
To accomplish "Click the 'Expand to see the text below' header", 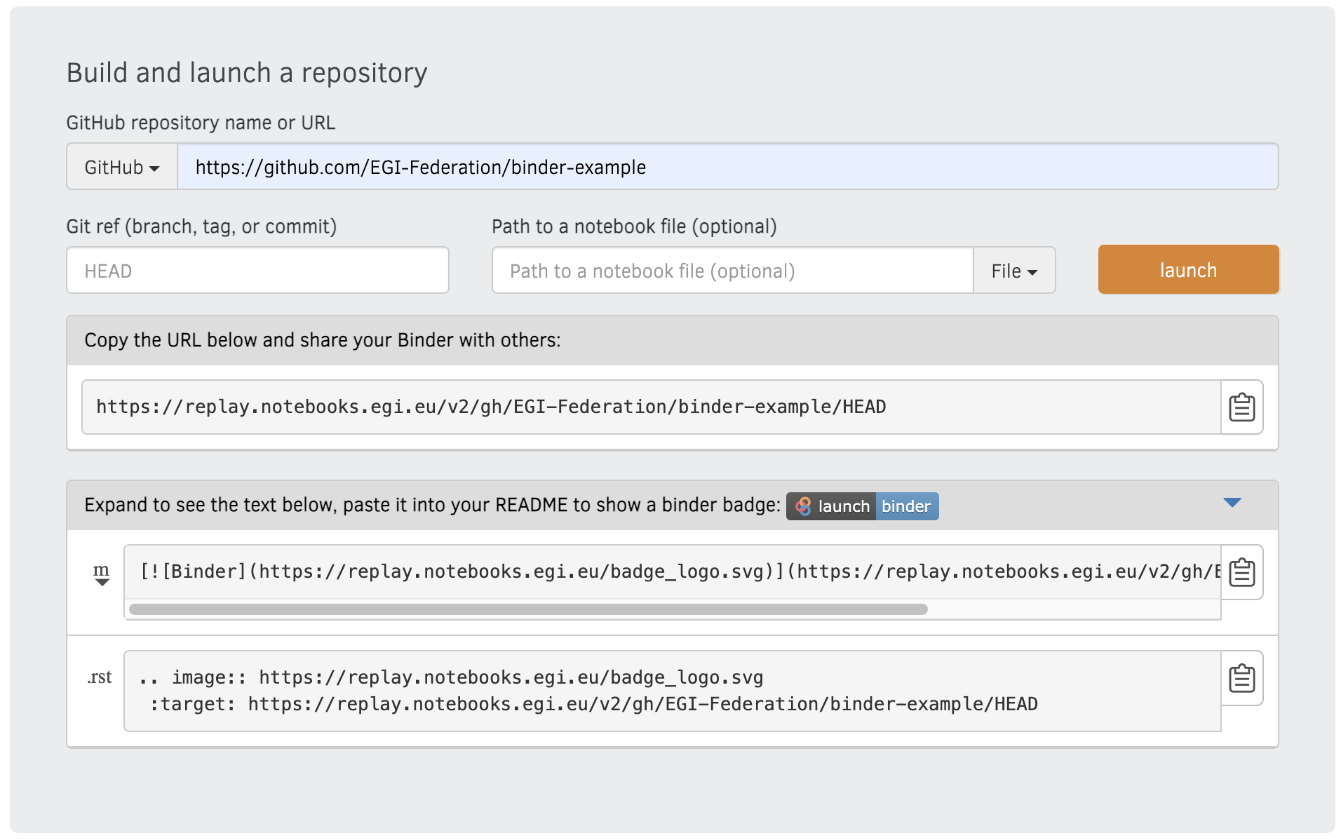I will click(x=431, y=506).
